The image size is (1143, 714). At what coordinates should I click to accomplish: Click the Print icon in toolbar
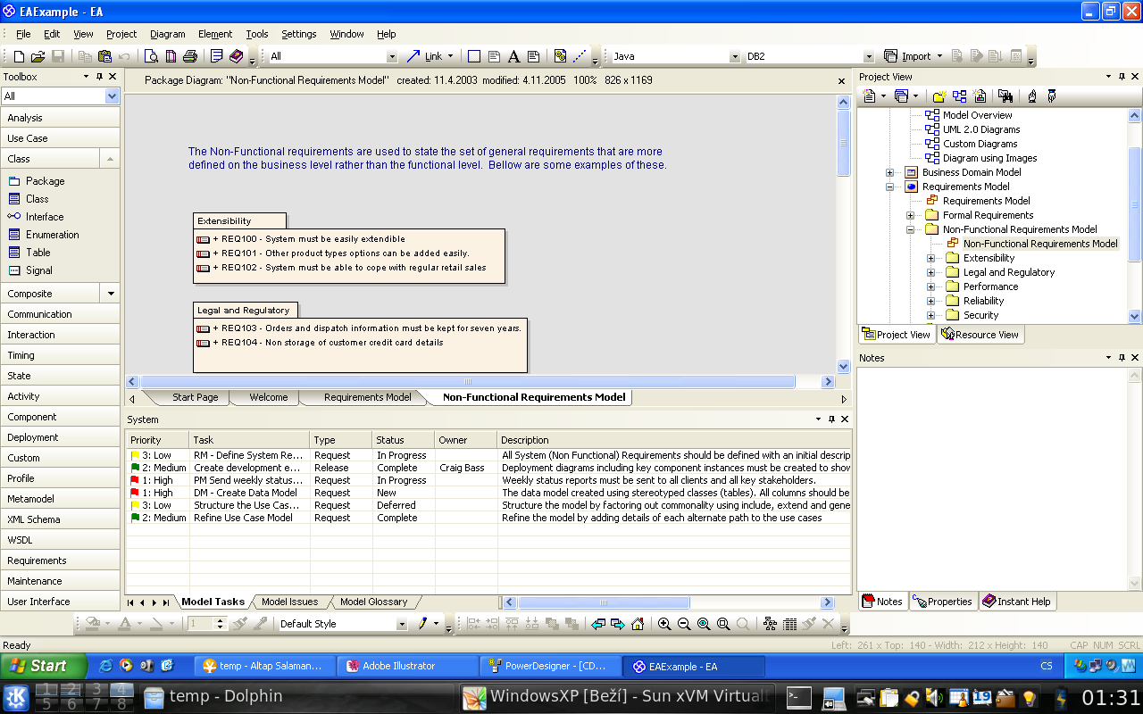coord(189,56)
